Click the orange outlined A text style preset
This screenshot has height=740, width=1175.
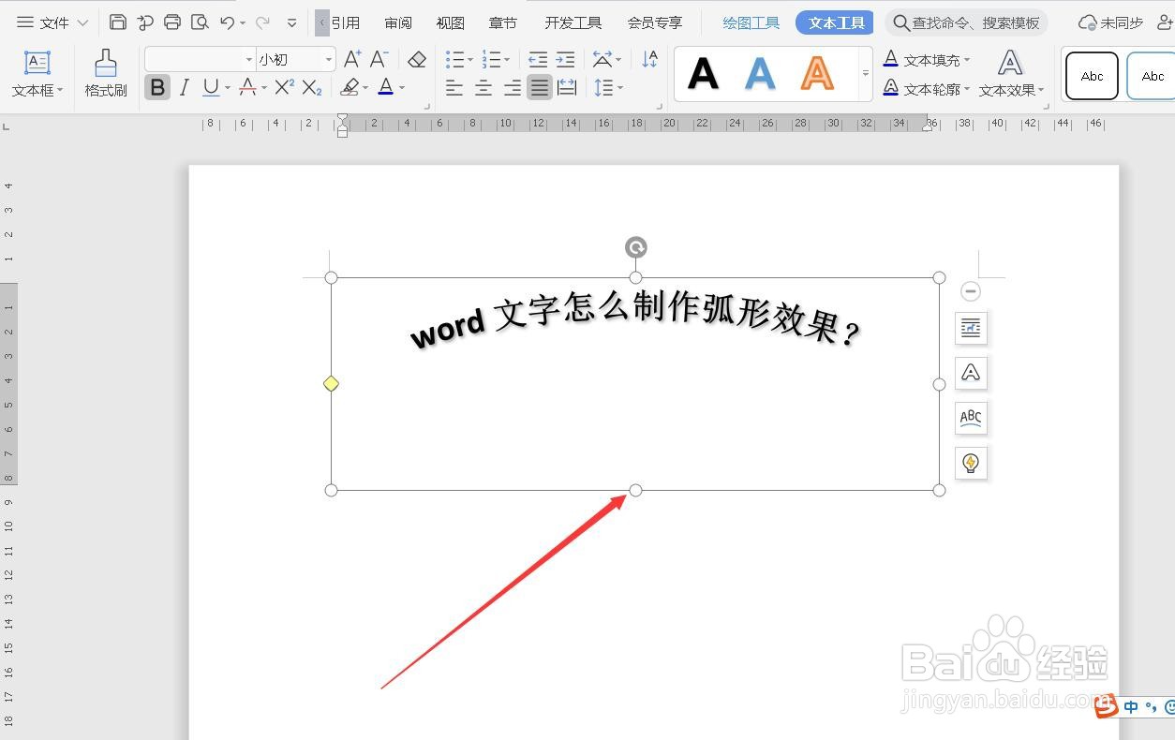click(x=817, y=73)
